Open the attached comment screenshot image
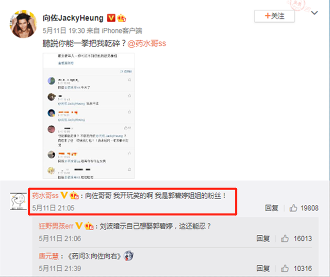This screenshot has width=330, height=277. pyautogui.click(x=89, y=116)
